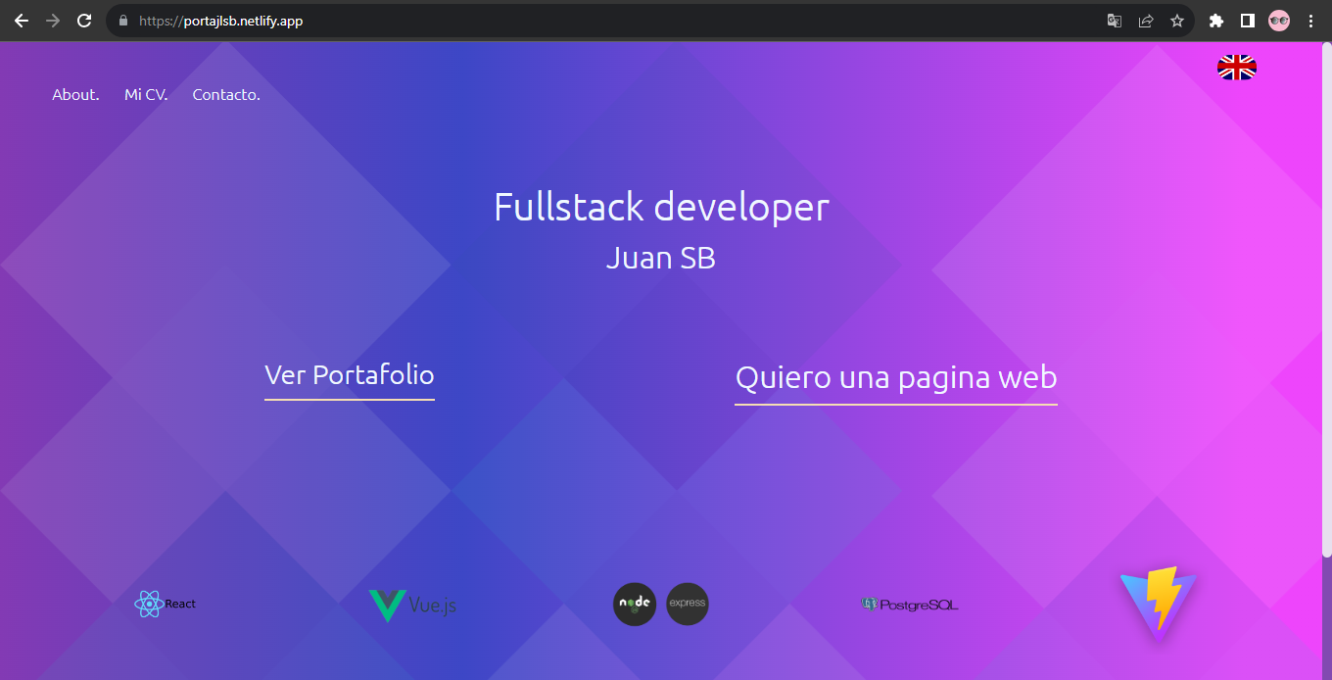This screenshot has height=680, width=1332.
Task: Open the translate page icon in address bar
Action: coord(1115,21)
